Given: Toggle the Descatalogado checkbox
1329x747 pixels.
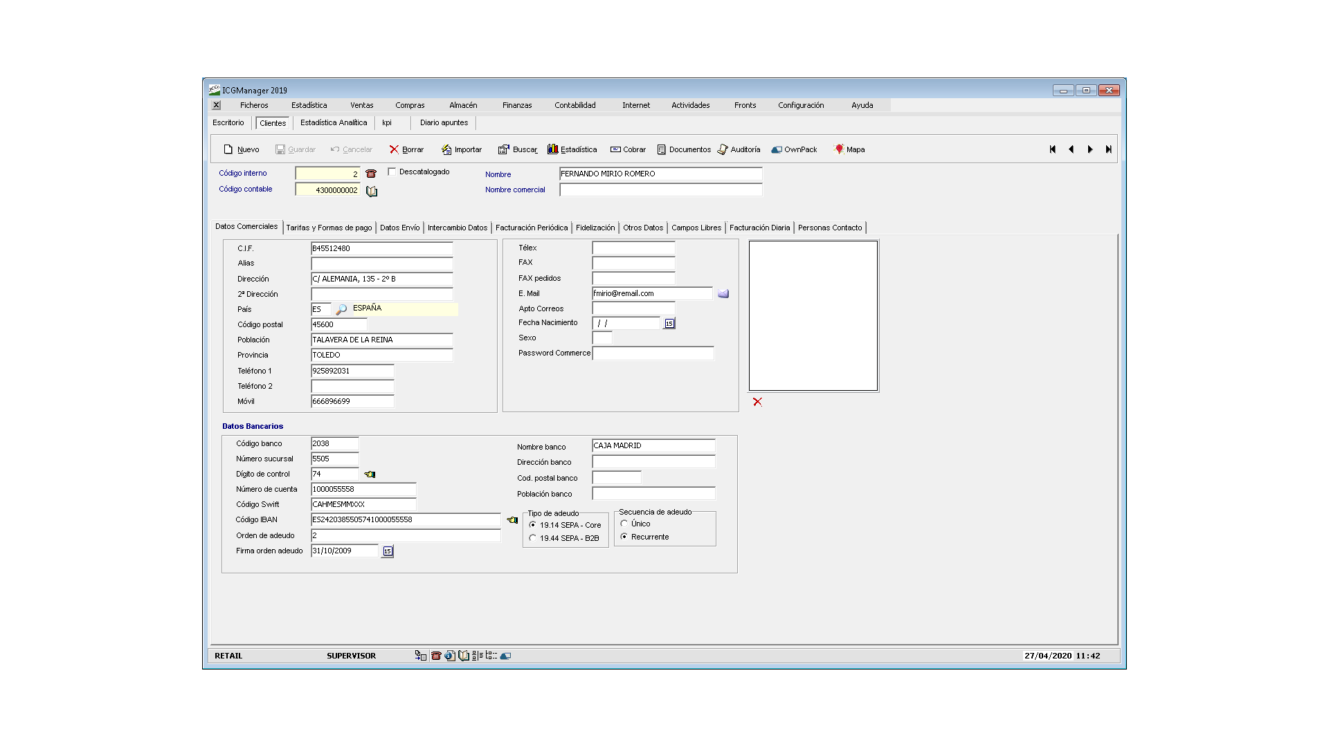Looking at the screenshot, I should click(x=392, y=172).
